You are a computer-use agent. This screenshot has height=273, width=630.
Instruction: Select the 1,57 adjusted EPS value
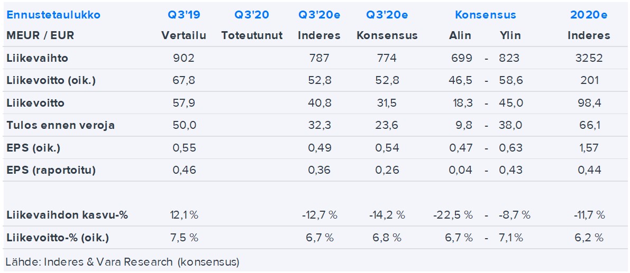(x=588, y=148)
